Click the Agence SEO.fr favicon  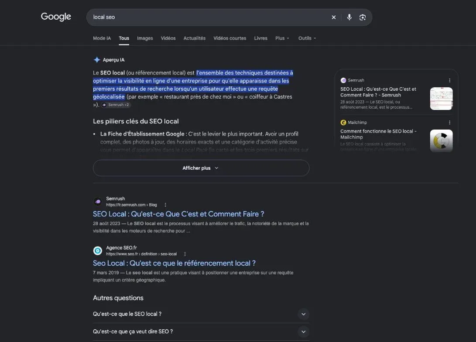(98, 251)
